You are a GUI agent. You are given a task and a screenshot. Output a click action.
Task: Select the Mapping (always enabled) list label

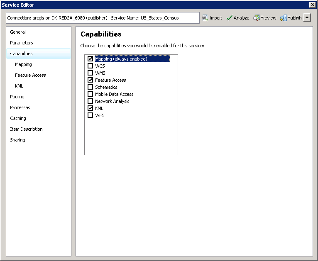[132, 59]
